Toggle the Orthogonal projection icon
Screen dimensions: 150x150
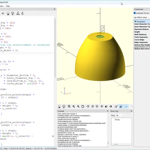click(121, 106)
